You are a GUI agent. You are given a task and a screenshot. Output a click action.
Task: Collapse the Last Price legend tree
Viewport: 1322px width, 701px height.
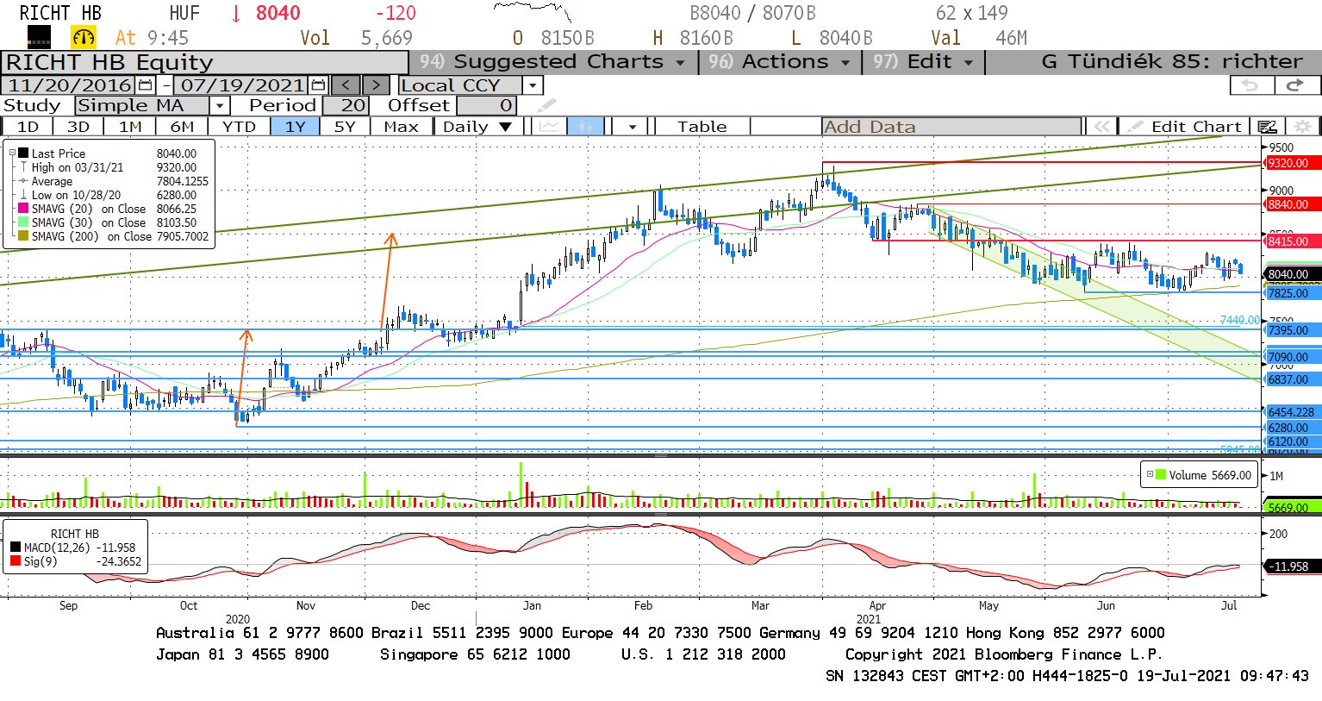(x=12, y=153)
